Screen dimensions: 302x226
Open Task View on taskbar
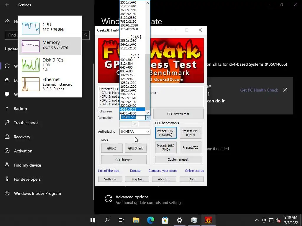[x=121, y=220]
